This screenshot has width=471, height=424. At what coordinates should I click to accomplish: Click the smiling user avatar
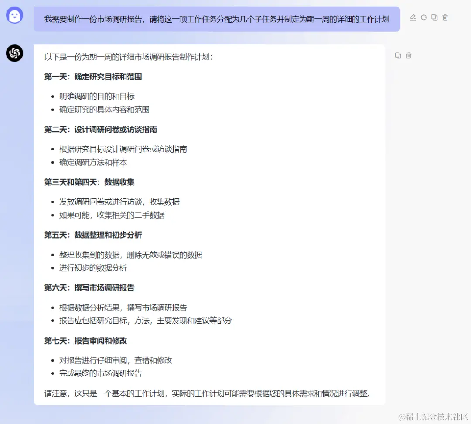coord(14,15)
